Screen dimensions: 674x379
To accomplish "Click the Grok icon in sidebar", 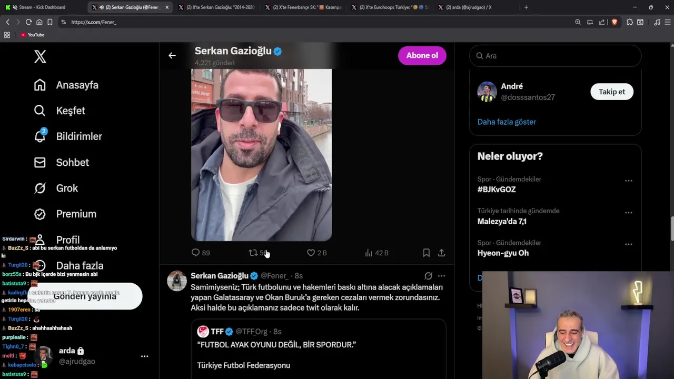I will coord(40,188).
